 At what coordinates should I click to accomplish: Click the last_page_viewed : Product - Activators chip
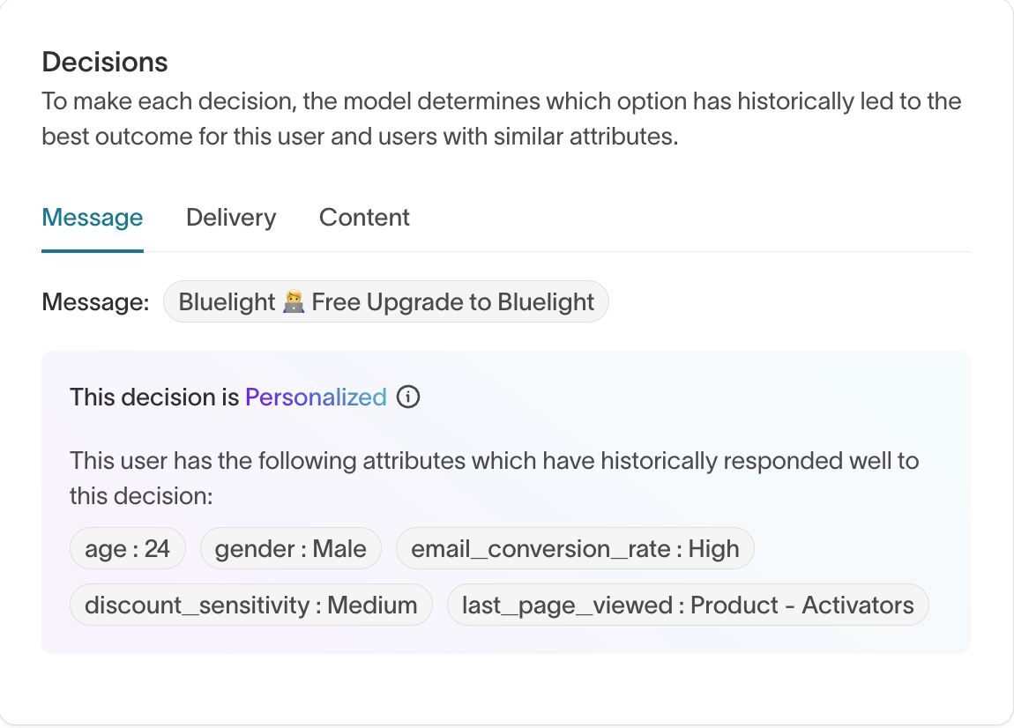tap(689, 605)
